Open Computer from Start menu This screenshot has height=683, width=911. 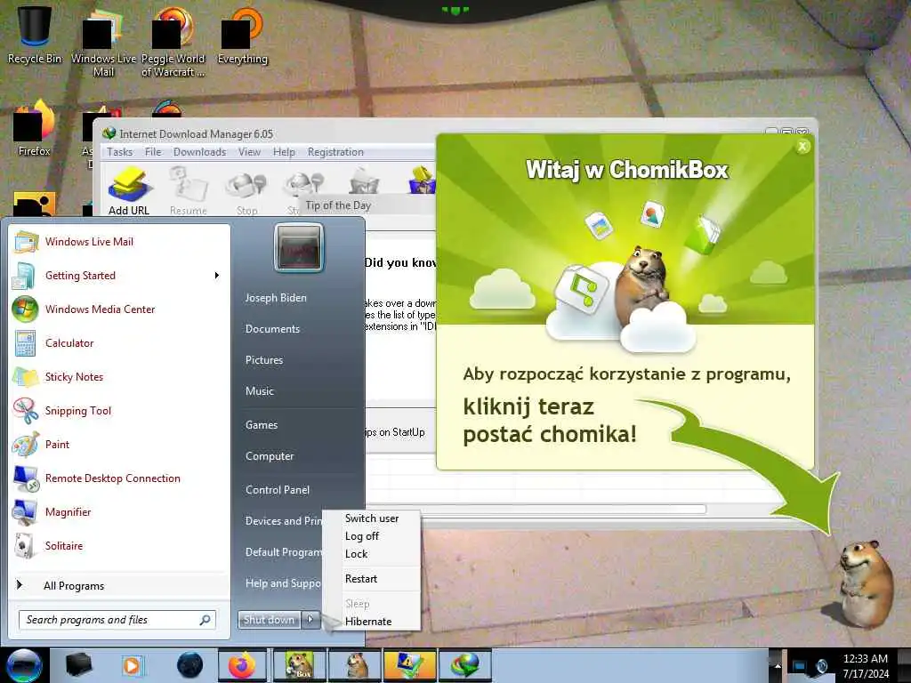click(x=270, y=456)
